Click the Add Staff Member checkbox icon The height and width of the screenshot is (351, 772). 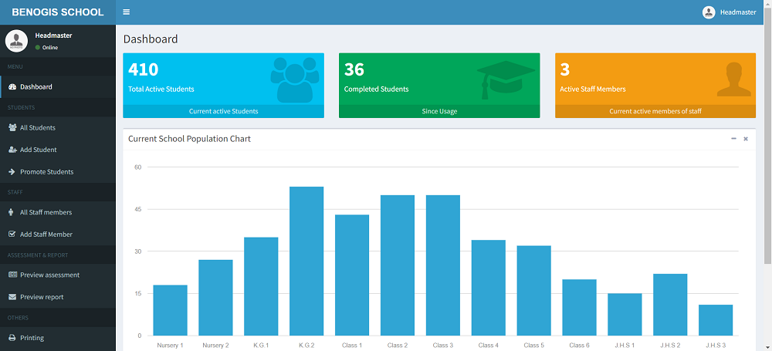(x=12, y=235)
